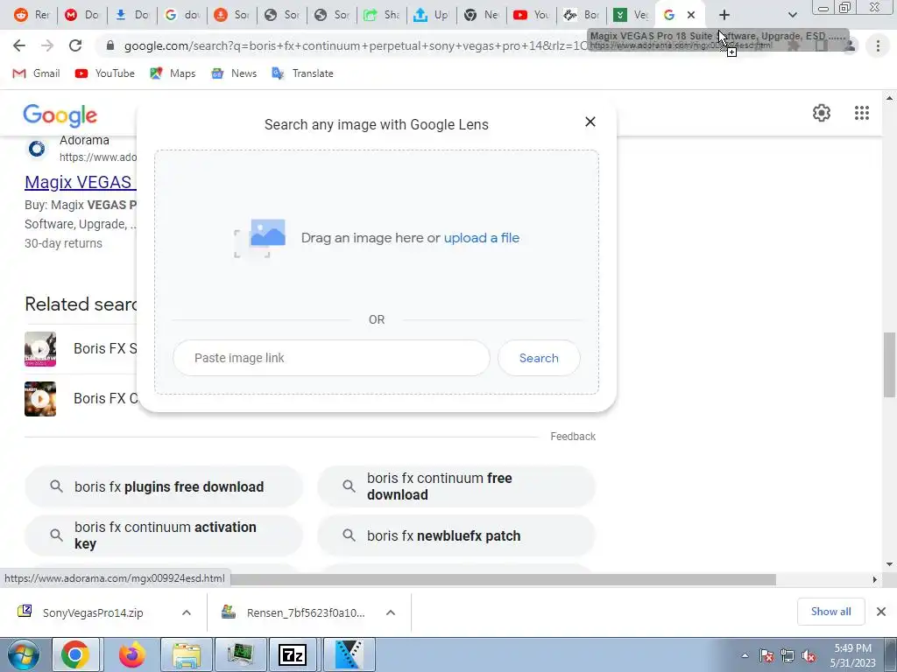Open the YouTube bookmark
Screen dimensions: 897x672
(x=105, y=73)
